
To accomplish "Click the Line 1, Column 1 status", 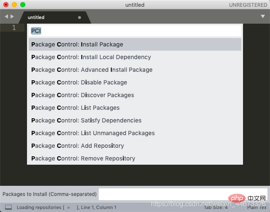I will point(98,207).
